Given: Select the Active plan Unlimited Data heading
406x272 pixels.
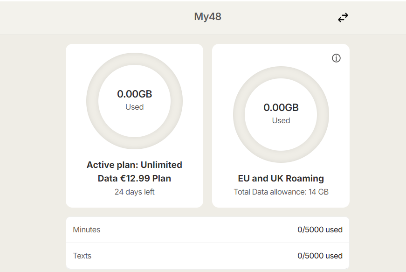Looking at the screenshot, I should [x=134, y=165].
